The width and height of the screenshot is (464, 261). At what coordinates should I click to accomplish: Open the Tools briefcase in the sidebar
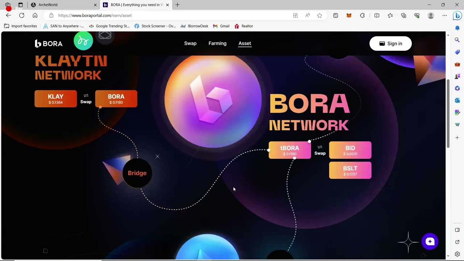coord(457,64)
